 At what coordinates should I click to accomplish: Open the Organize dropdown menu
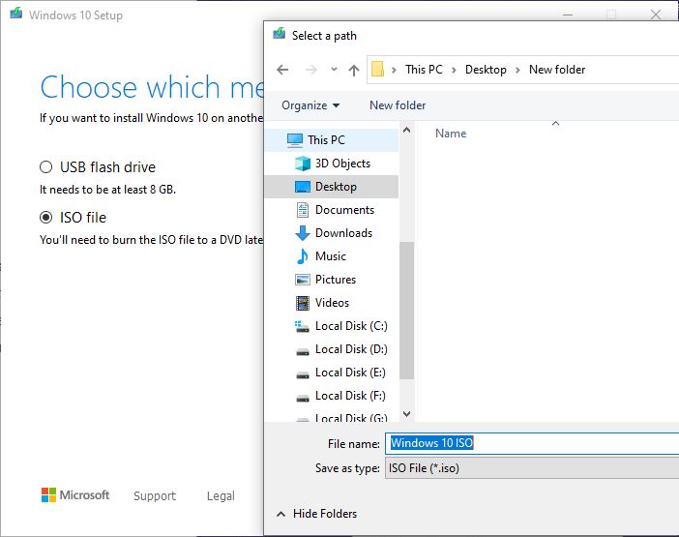[x=310, y=105]
